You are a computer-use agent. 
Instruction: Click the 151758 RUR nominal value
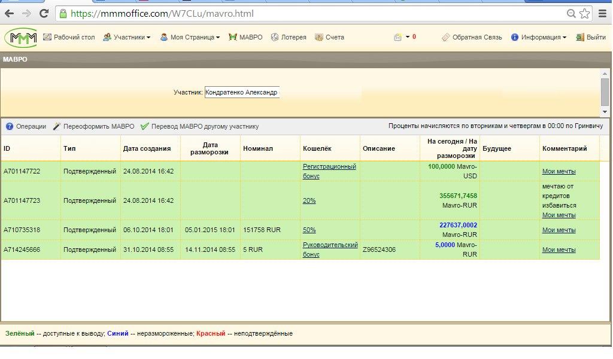click(262, 230)
